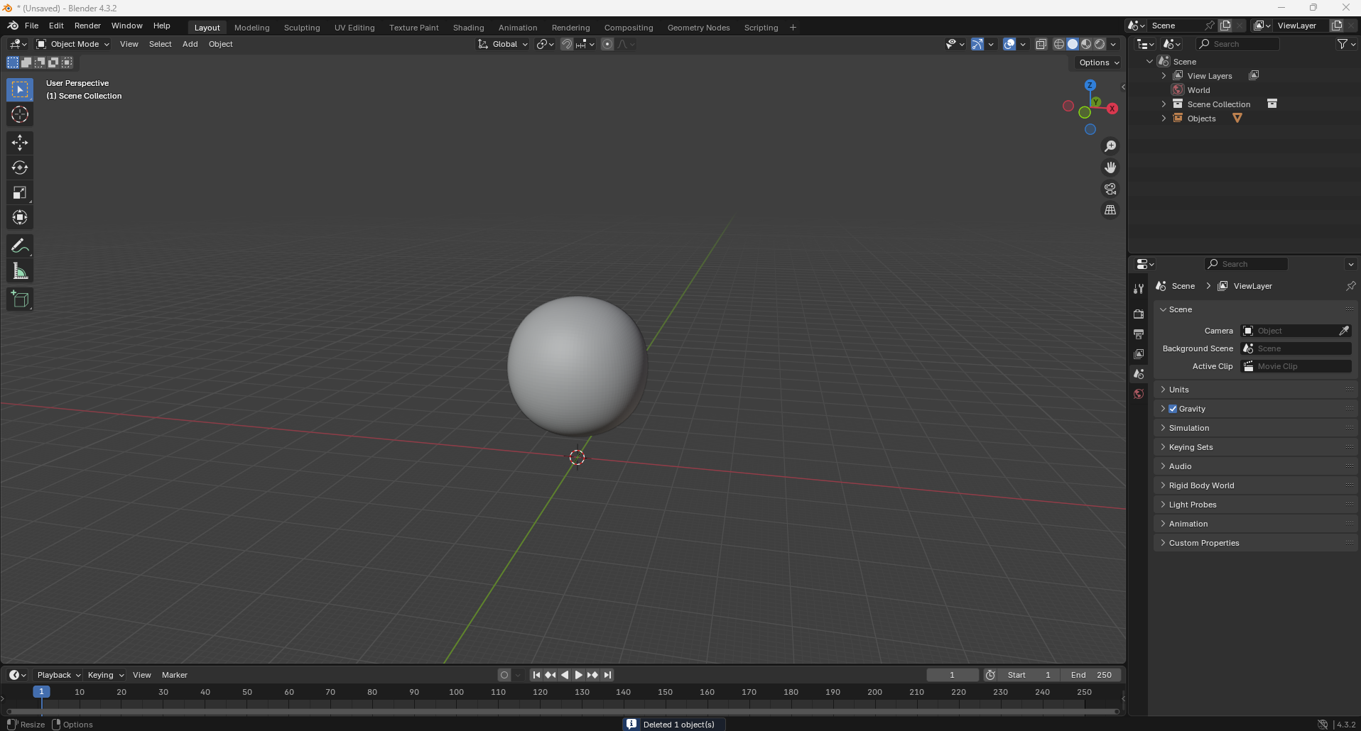The width and height of the screenshot is (1361, 731).
Task: Jump to the last frame of the timeline
Action: [x=607, y=675]
